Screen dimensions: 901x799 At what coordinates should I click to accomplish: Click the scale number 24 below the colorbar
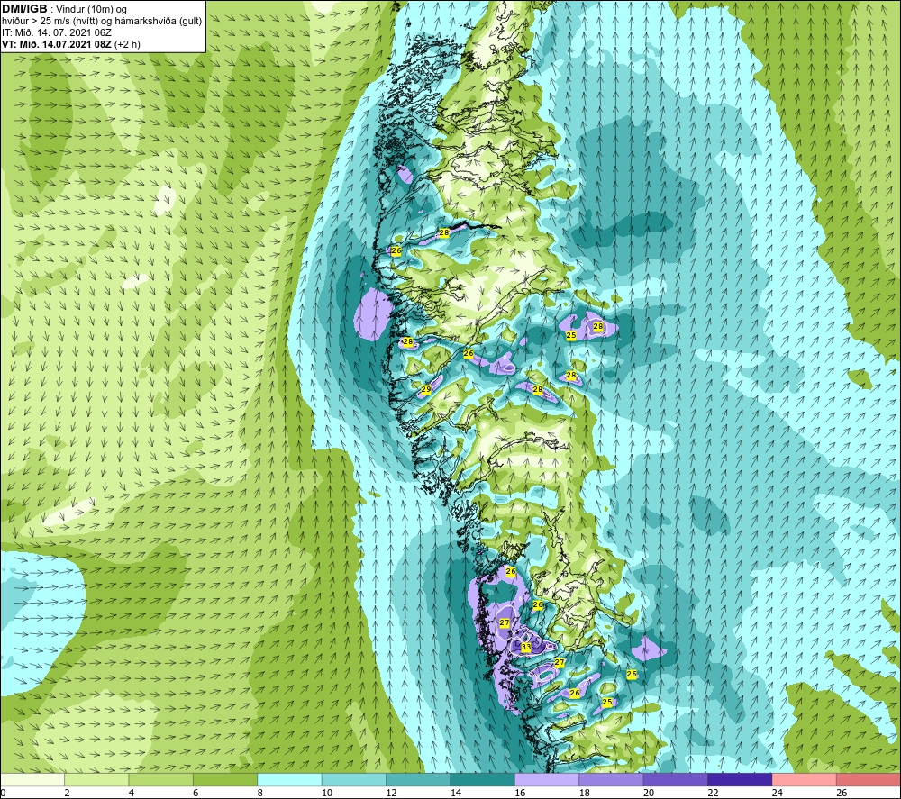(778, 794)
